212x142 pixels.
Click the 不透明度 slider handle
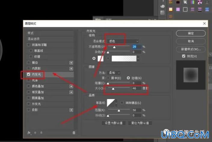coord(114,47)
